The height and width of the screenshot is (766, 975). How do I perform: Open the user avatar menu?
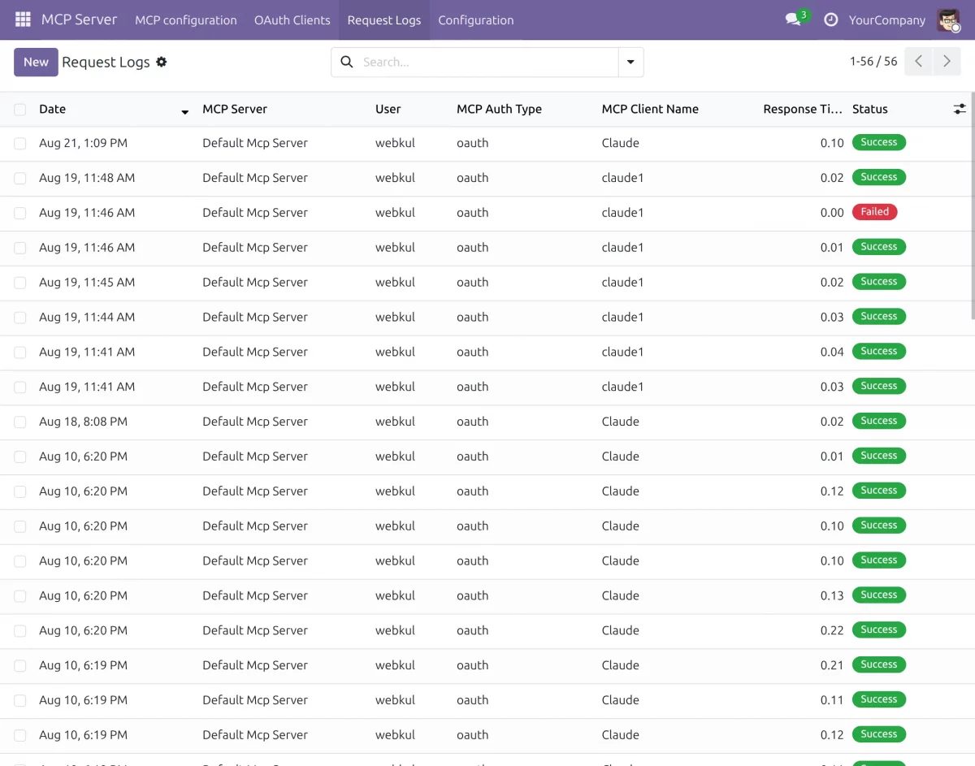(x=948, y=19)
